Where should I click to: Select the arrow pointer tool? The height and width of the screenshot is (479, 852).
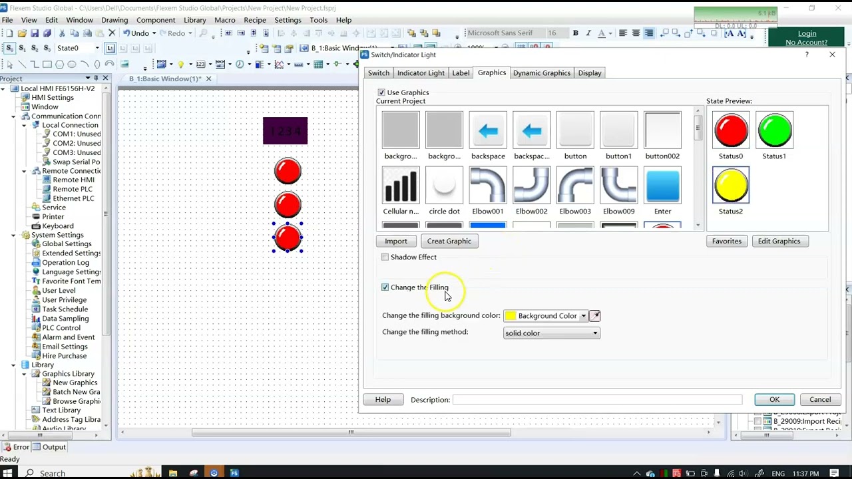pyautogui.click(x=9, y=65)
